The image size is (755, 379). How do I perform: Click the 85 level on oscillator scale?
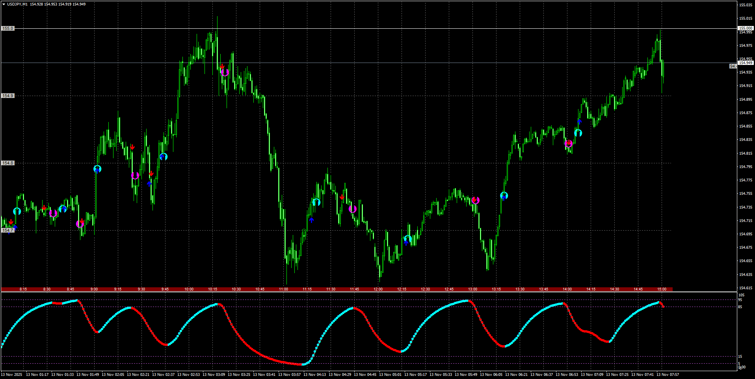740,307
